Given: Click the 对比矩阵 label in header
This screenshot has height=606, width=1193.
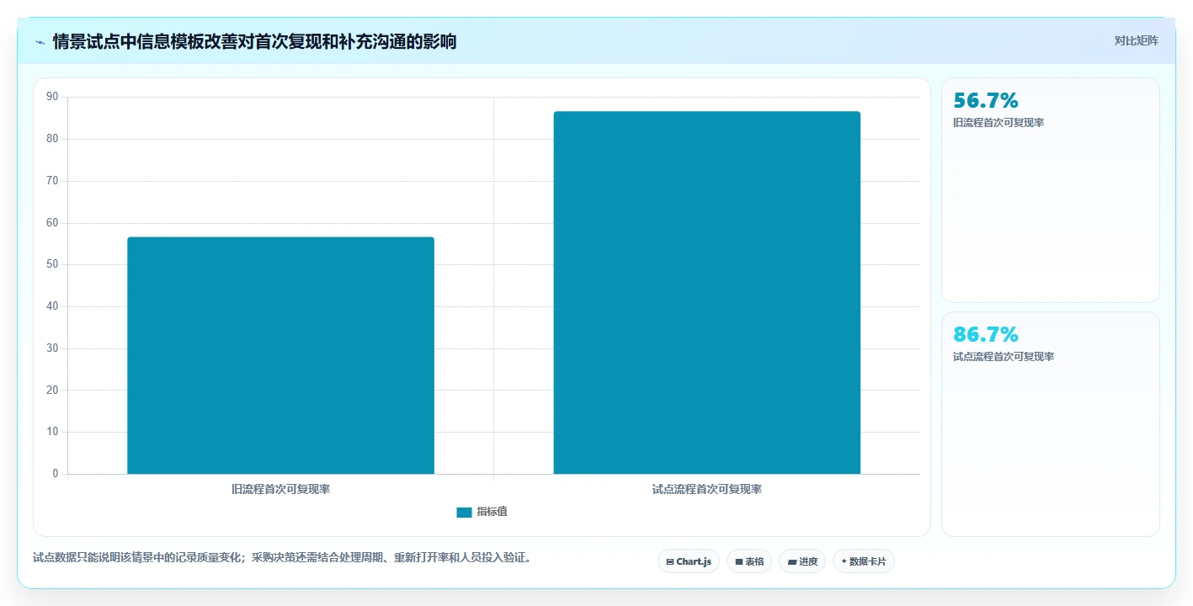Looking at the screenshot, I should (1137, 41).
